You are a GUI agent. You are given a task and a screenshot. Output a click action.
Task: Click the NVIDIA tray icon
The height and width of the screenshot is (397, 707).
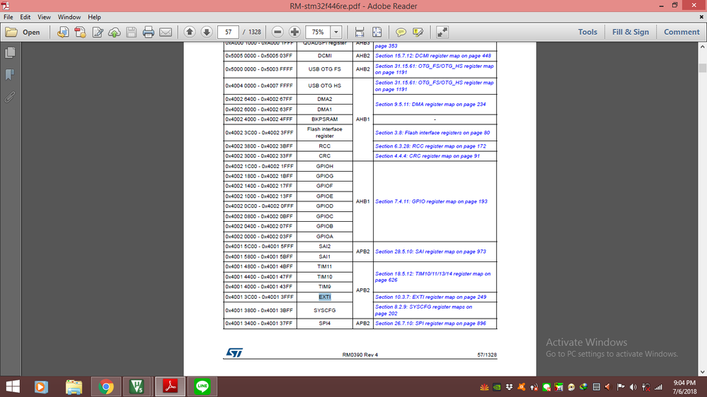tap(496, 387)
